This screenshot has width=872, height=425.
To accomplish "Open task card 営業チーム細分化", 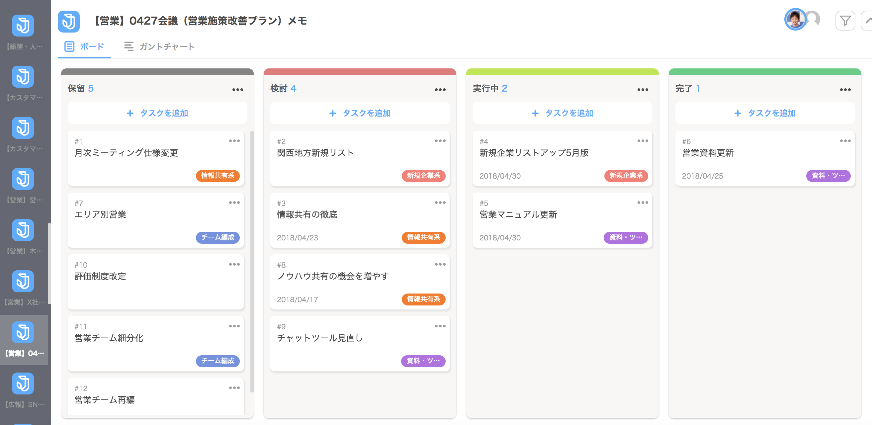I will pyautogui.click(x=156, y=344).
